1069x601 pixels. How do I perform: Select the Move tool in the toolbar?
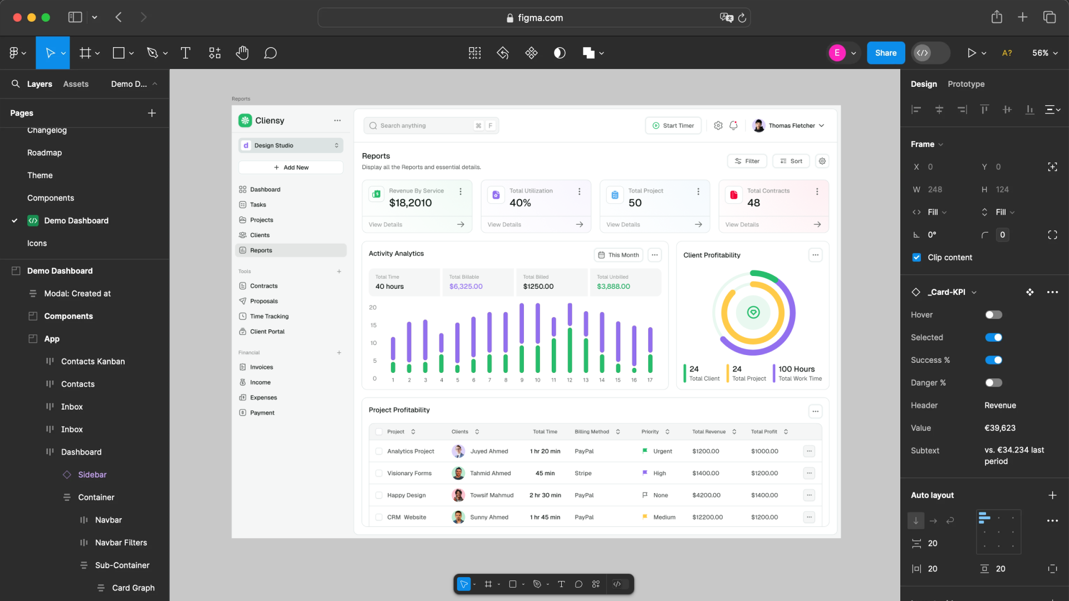coord(53,53)
